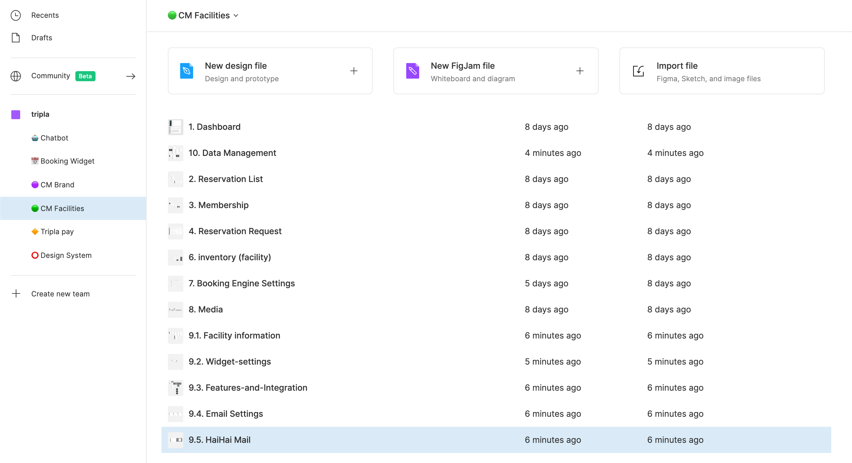Viewport: 852px width, 463px height.
Task: Create a New design file
Action: (x=270, y=71)
